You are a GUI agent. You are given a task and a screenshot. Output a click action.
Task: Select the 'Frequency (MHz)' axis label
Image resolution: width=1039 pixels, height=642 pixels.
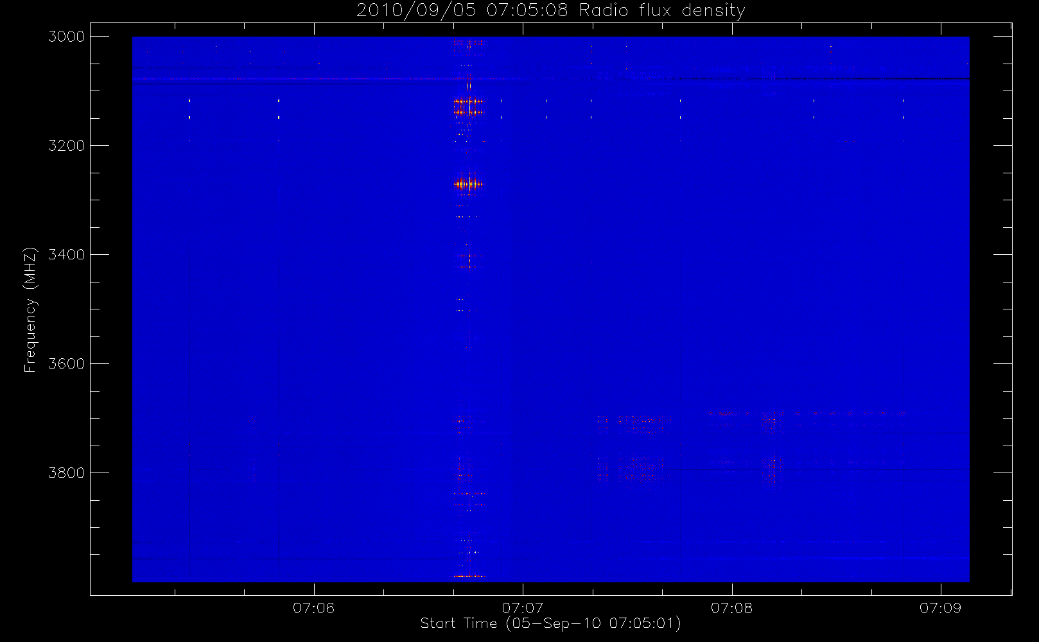[30, 309]
